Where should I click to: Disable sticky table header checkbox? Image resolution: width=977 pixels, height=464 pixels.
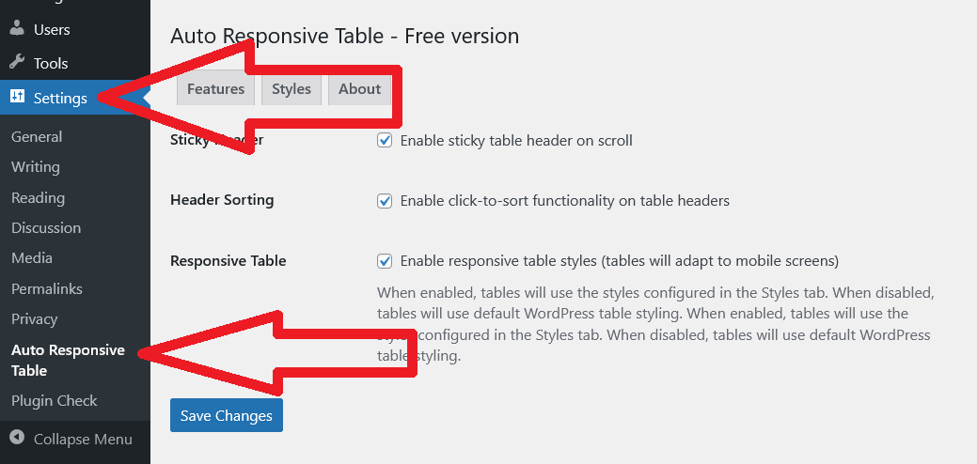[x=385, y=141]
